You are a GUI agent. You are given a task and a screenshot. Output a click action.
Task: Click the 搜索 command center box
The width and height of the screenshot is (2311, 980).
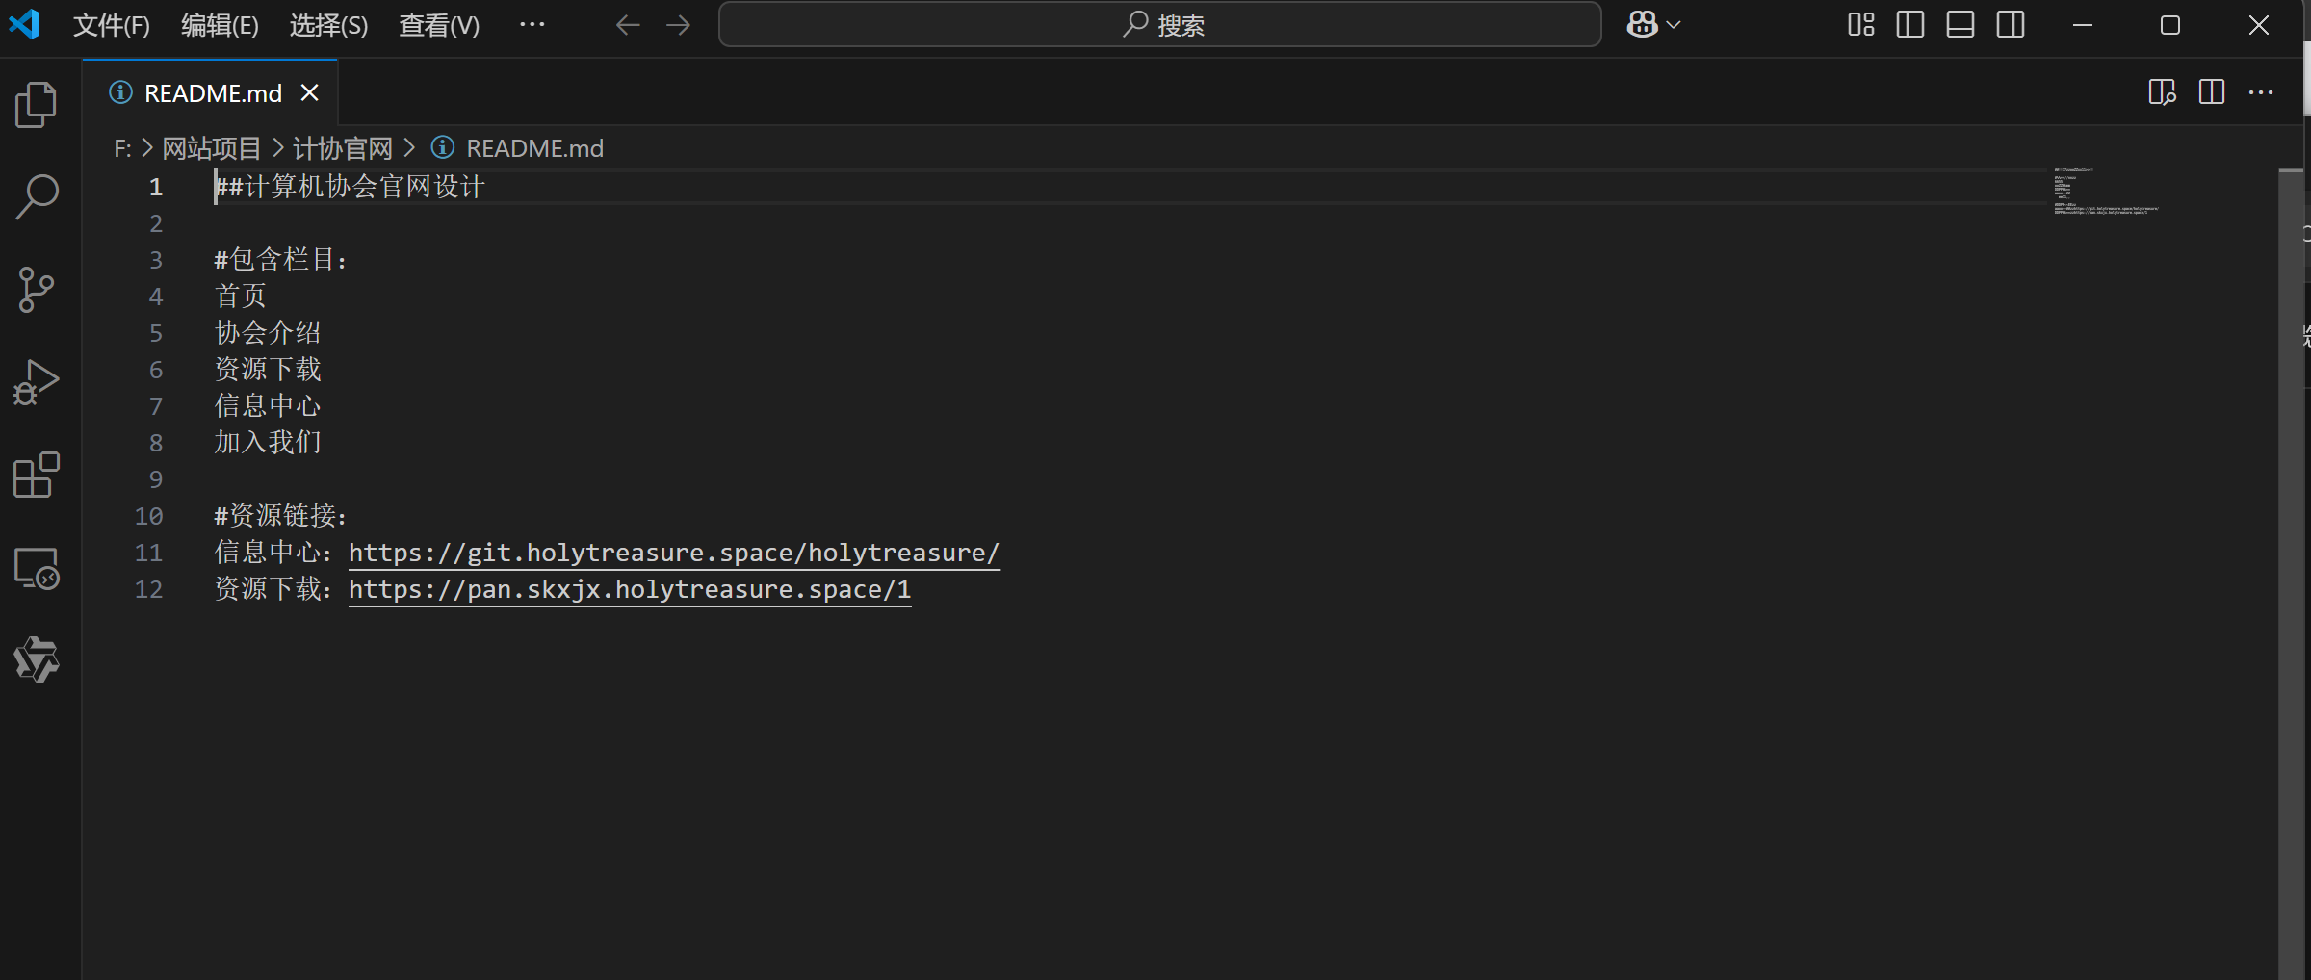1159,25
